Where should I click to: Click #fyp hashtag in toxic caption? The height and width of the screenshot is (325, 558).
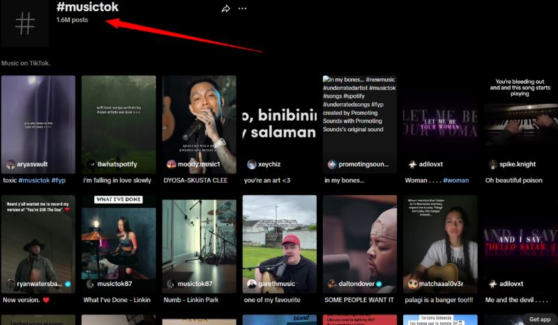(x=59, y=181)
